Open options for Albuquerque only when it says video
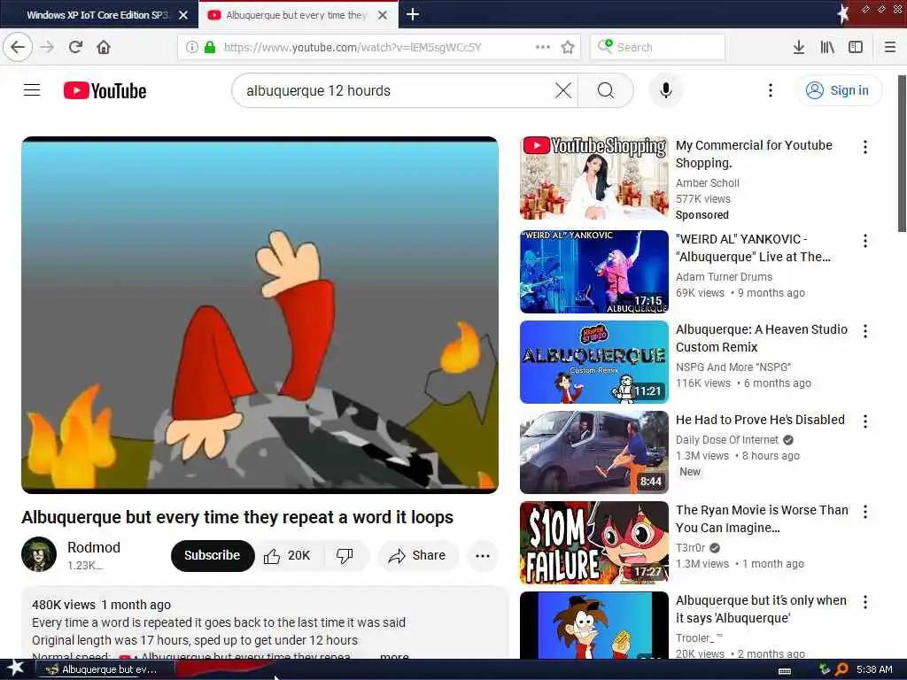 tap(864, 602)
